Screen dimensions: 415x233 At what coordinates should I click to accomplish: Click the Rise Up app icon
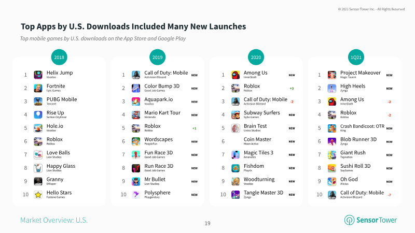pos(38,114)
